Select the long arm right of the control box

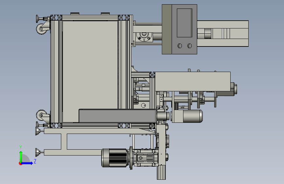coord(223,33)
